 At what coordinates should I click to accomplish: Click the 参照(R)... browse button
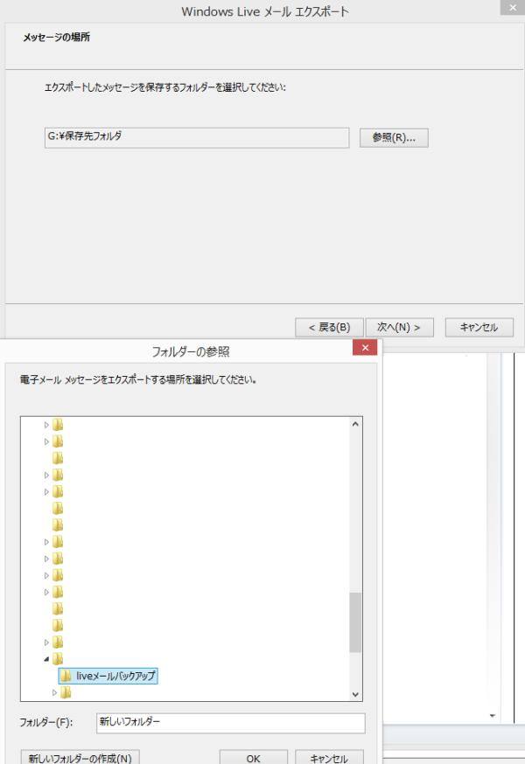[394, 137]
